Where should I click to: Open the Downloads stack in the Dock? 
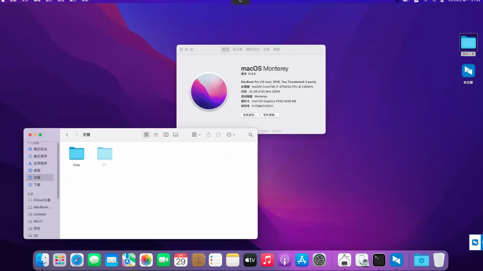click(x=421, y=260)
